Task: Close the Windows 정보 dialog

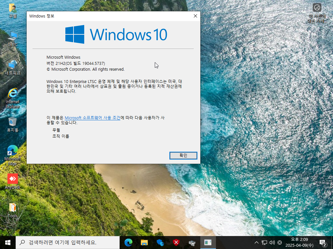Action: [195, 16]
